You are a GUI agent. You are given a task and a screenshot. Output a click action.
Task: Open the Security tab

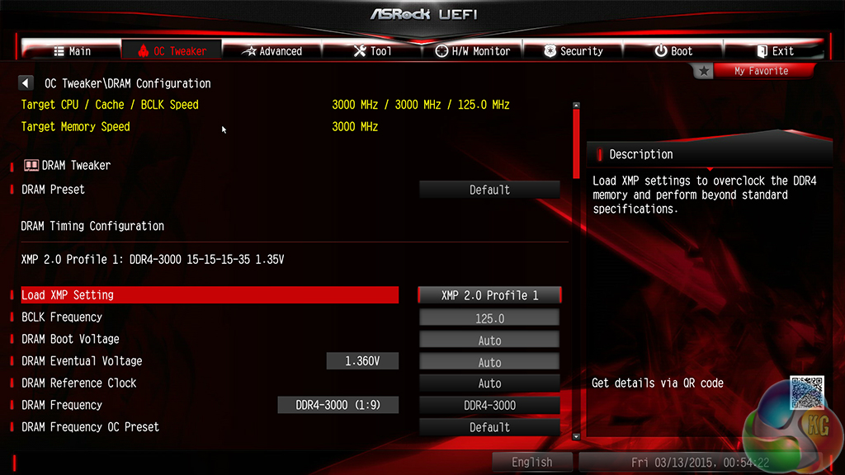[x=573, y=51]
